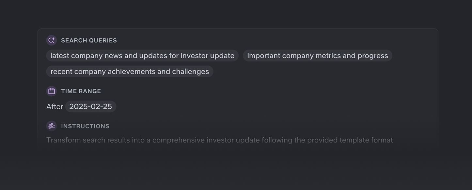
Task: Click the SEARCH QUERIES section heading
Action: click(x=89, y=40)
